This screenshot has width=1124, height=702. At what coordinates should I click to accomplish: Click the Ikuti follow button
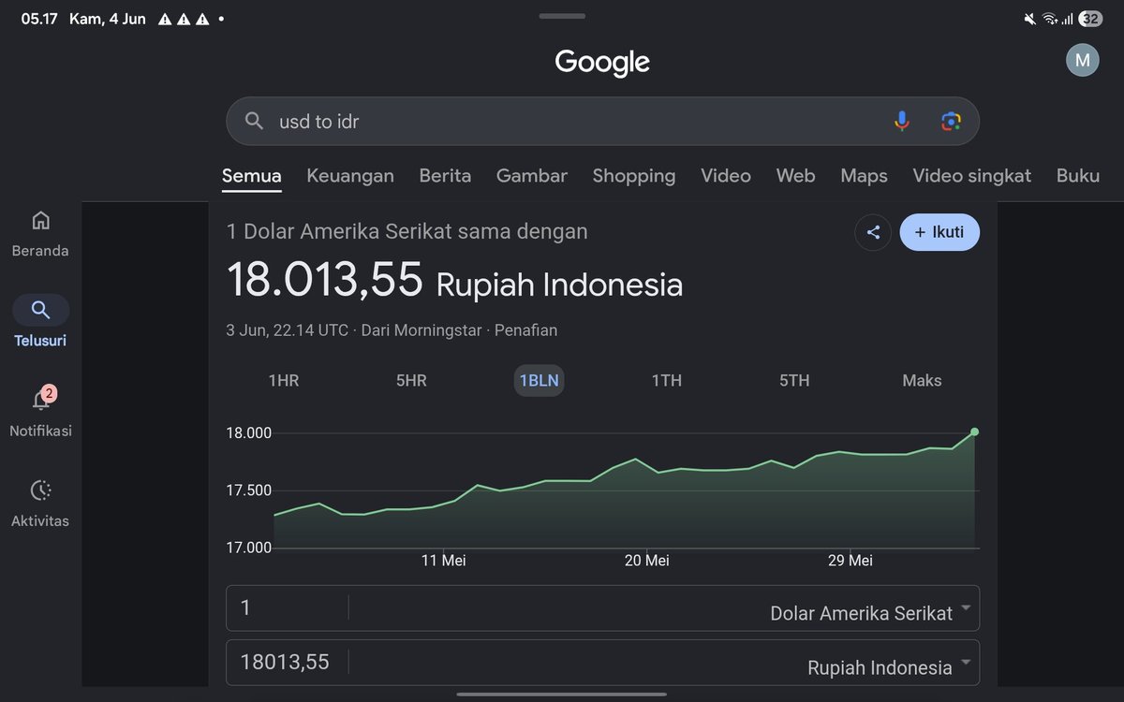[x=939, y=232]
